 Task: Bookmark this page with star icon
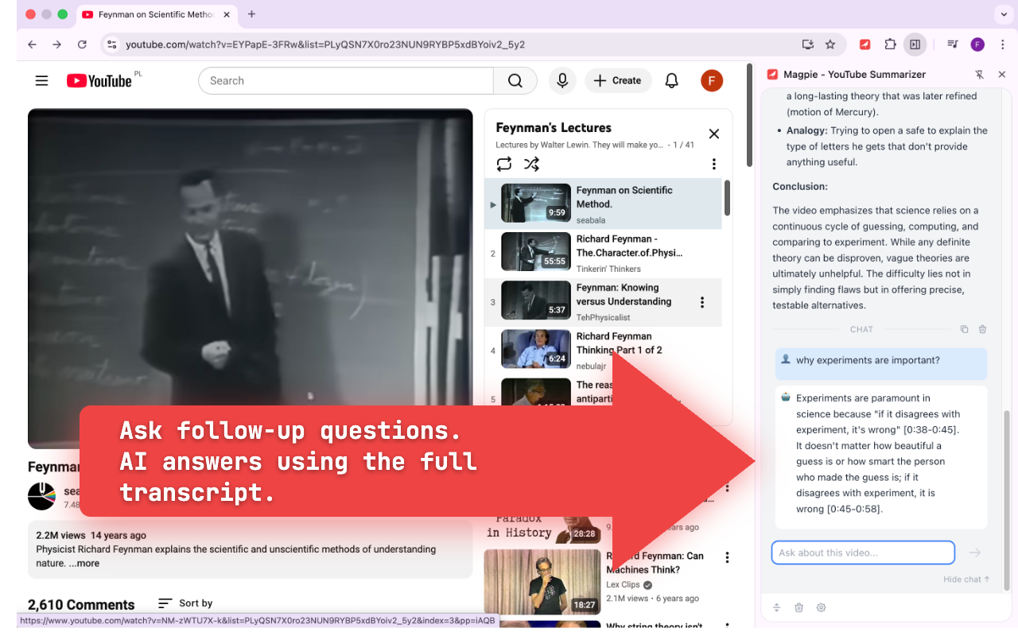[x=830, y=45]
